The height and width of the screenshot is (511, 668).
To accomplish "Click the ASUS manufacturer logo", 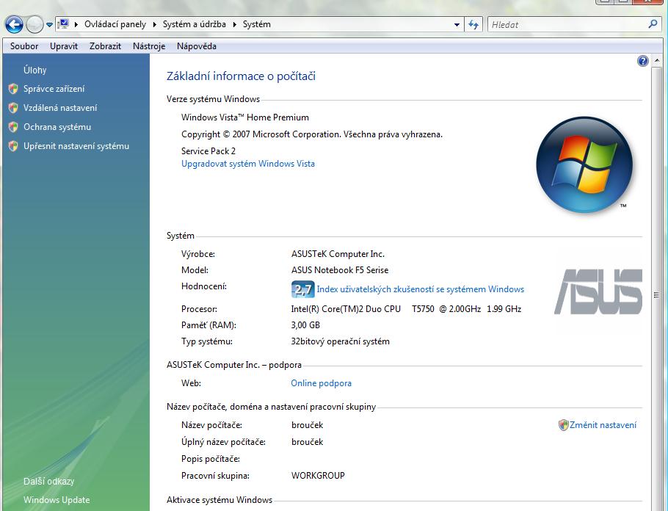I will click(598, 292).
